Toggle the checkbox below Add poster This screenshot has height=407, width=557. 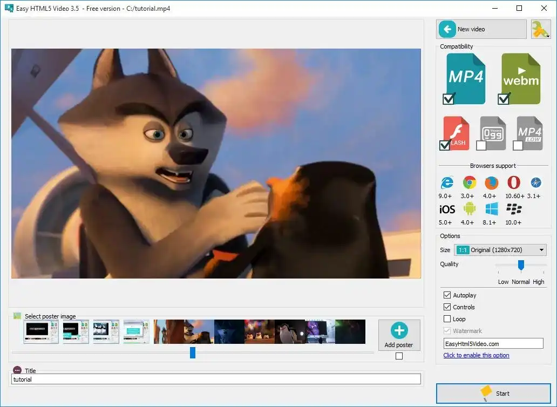coord(399,356)
